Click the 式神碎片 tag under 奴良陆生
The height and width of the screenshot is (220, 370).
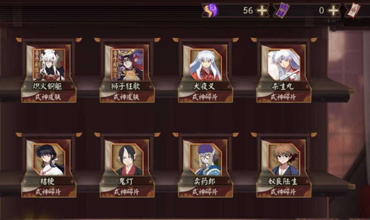tap(283, 191)
